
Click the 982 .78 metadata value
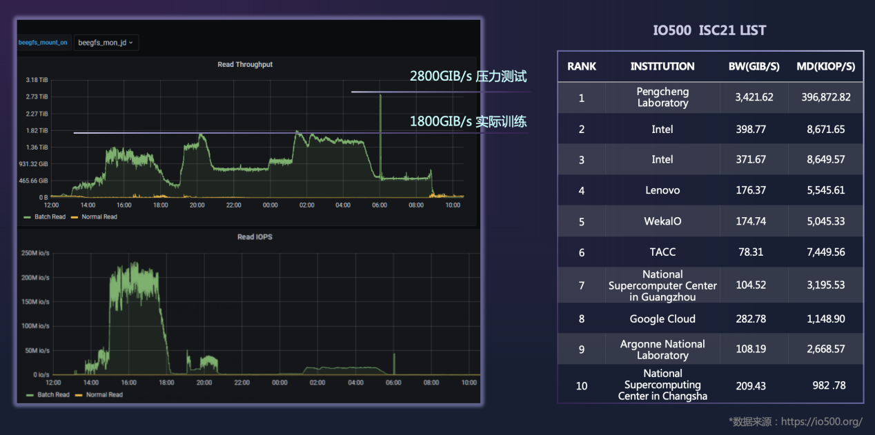pyautogui.click(x=829, y=385)
